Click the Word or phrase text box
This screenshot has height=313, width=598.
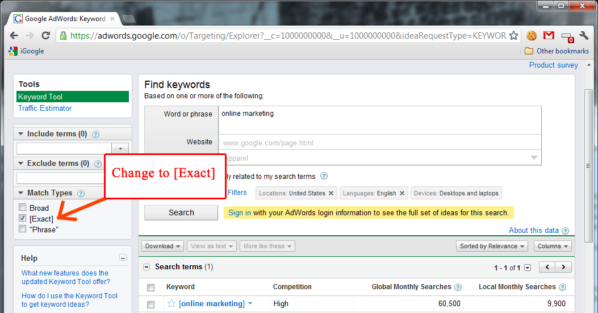[x=380, y=120]
